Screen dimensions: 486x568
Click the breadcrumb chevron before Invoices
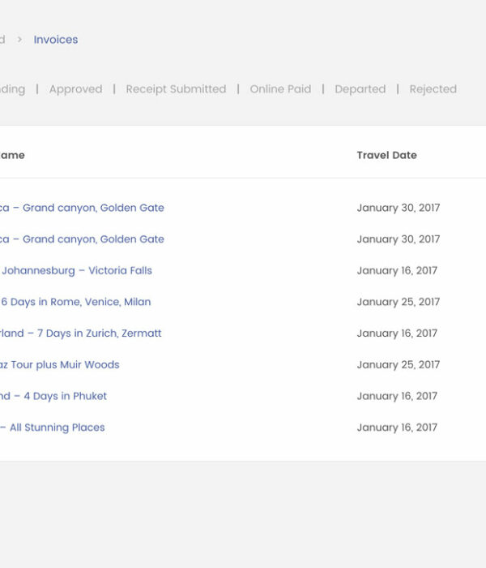click(19, 40)
